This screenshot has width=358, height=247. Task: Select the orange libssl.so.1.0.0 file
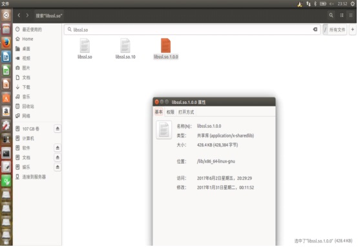(x=166, y=45)
